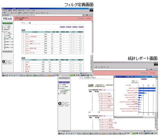Click the Start button on the upper window's taskbar
This screenshot has height=137, width=160.
pyautogui.click(x=5, y=76)
